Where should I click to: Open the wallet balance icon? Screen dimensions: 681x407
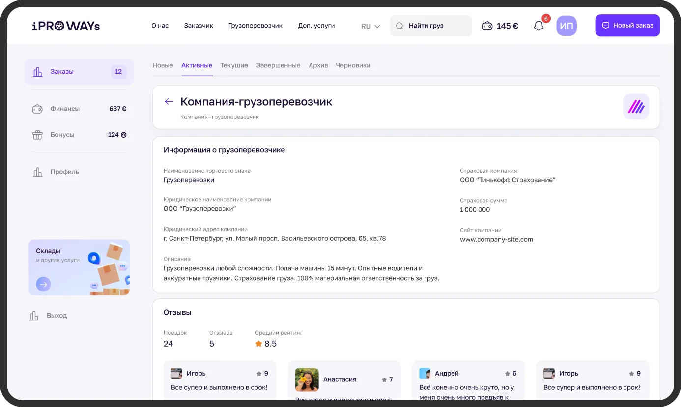(487, 26)
